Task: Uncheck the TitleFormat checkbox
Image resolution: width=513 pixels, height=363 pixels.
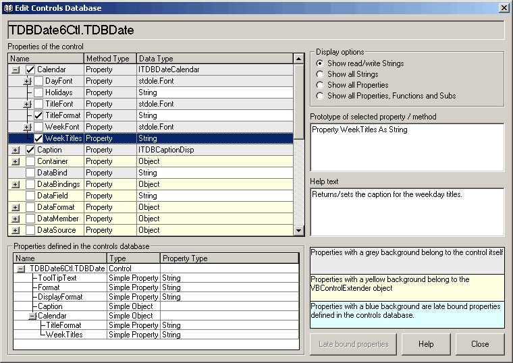Action: 38,115
